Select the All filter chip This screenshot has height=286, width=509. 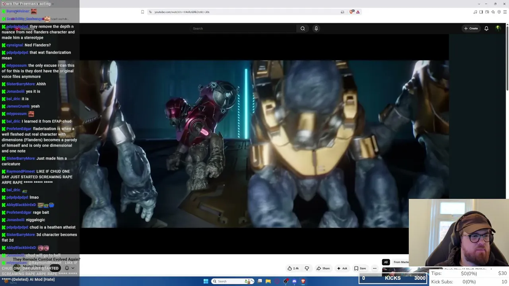[386, 262]
